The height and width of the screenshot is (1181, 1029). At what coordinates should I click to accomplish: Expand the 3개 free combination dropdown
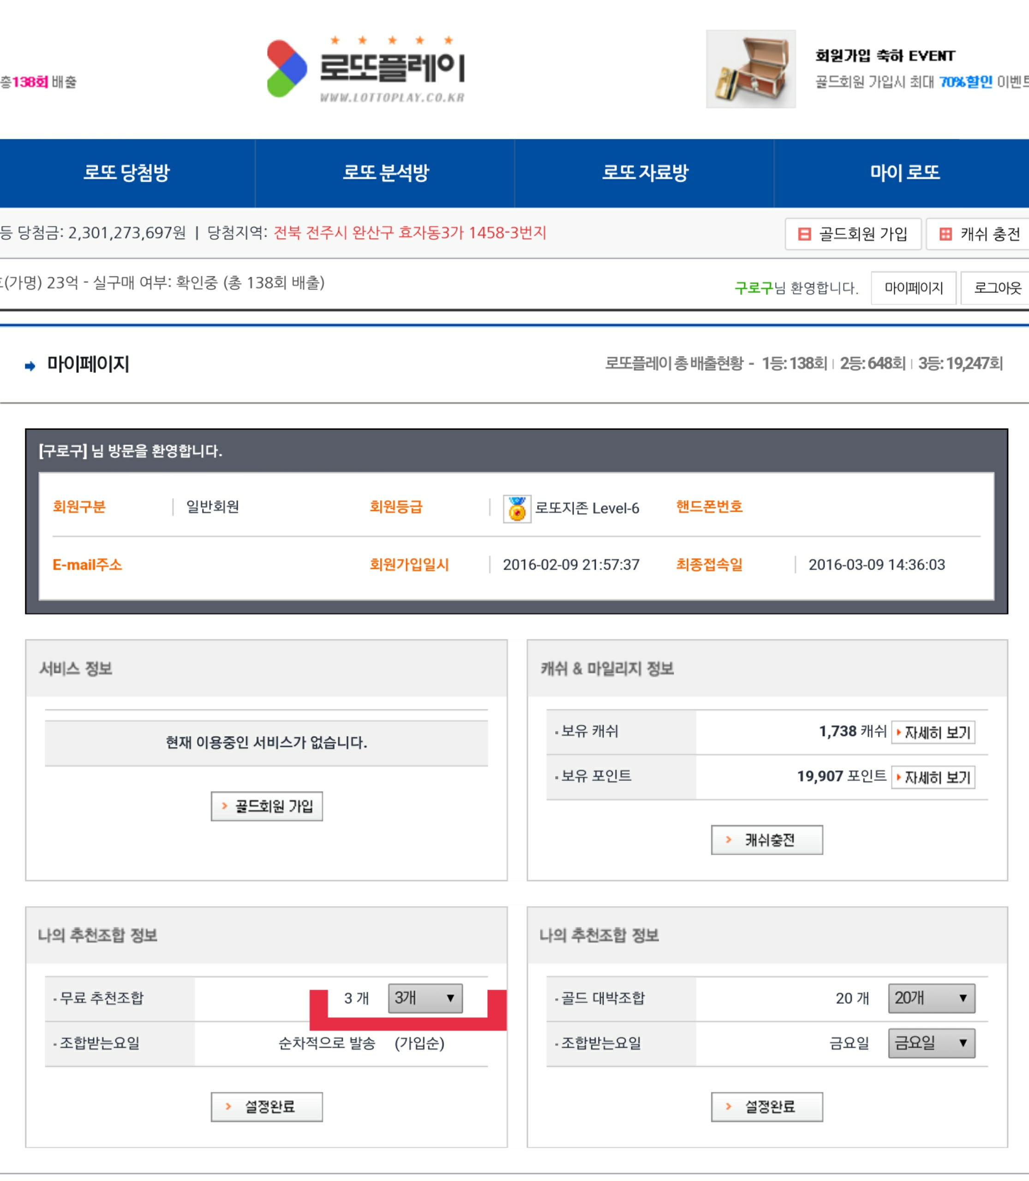click(x=425, y=997)
